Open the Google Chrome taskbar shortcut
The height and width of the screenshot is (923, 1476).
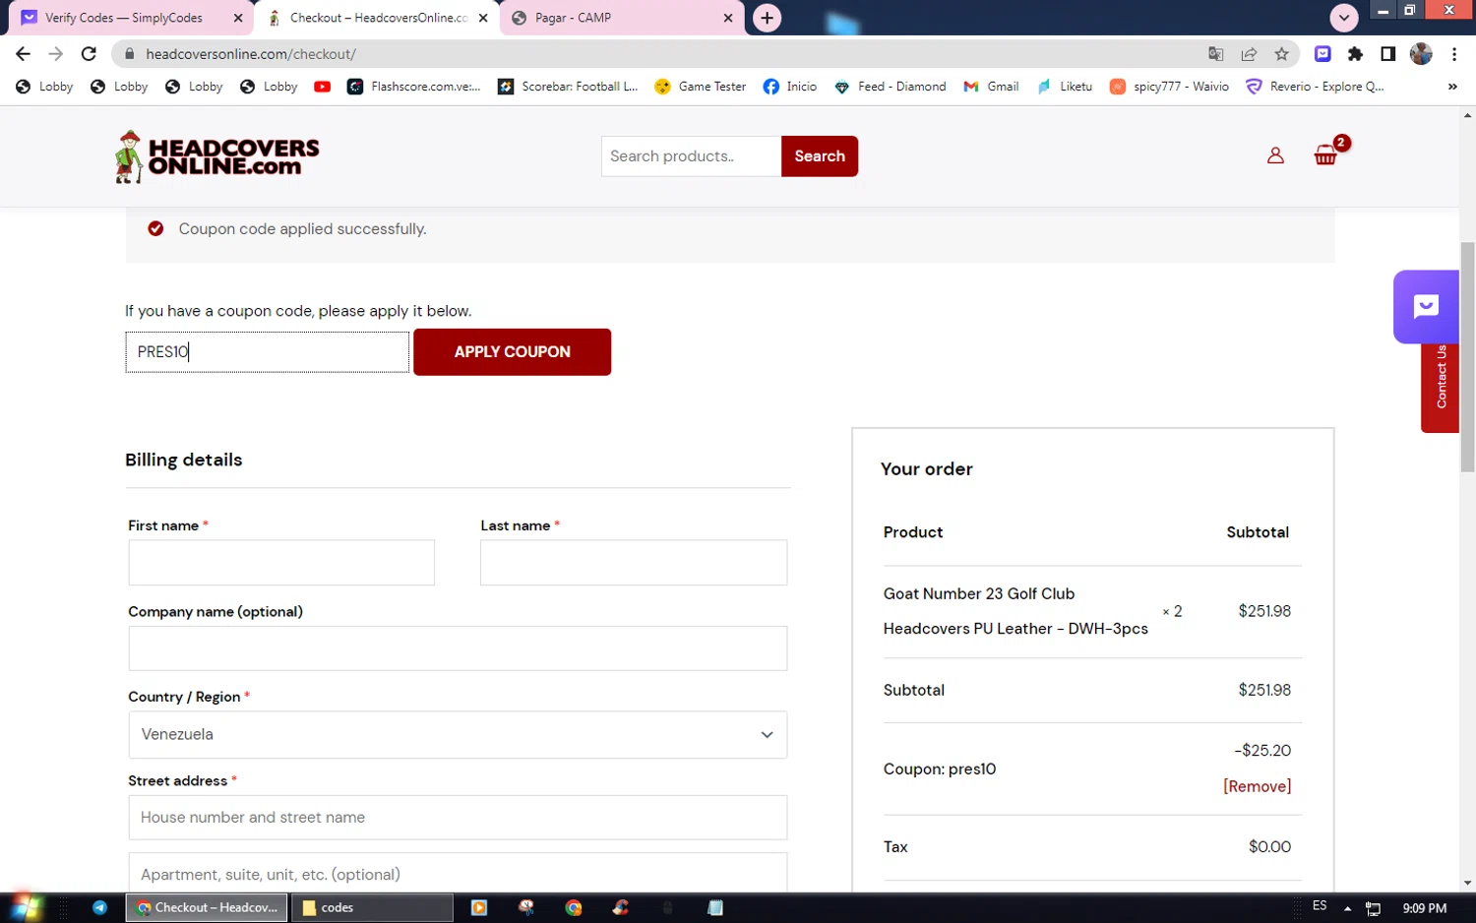[x=574, y=907]
